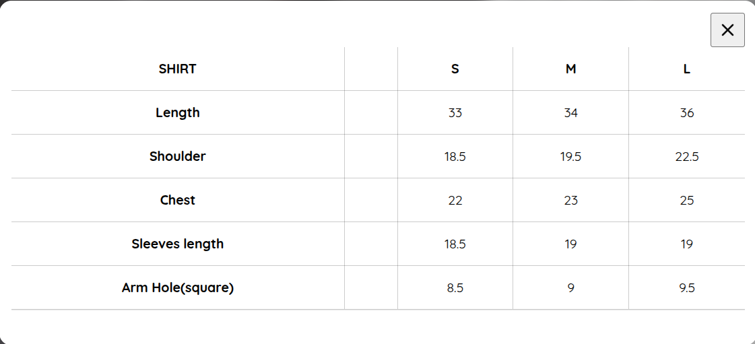This screenshot has height=344, width=755.
Task: Click Length value 36 for size L
Action: [686, 112]
